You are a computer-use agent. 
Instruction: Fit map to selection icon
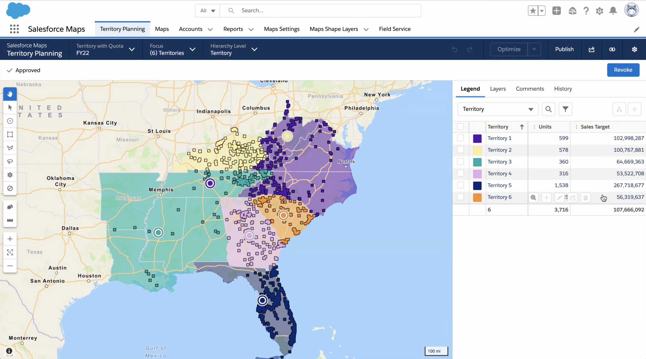(10, 252)
